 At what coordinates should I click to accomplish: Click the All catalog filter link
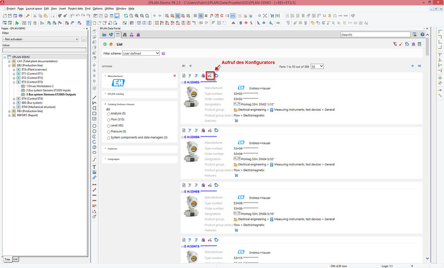pos(108,109)
